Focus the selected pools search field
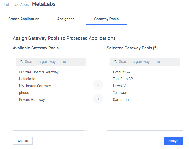This screenshot has height=149, width=189. pos(145,62)
